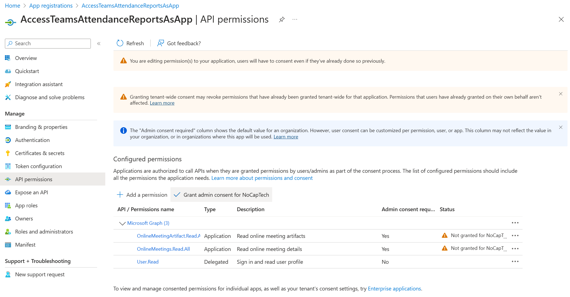The image size is (570, 297).
Task: Click the Token configuration icon
Action: (8, 166)
